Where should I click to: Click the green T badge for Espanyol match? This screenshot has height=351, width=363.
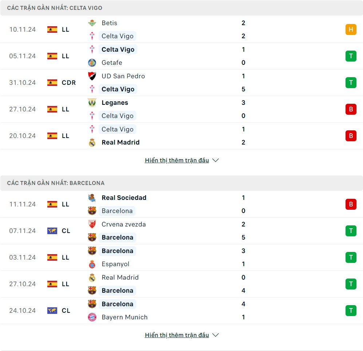(x=351, y=257)
